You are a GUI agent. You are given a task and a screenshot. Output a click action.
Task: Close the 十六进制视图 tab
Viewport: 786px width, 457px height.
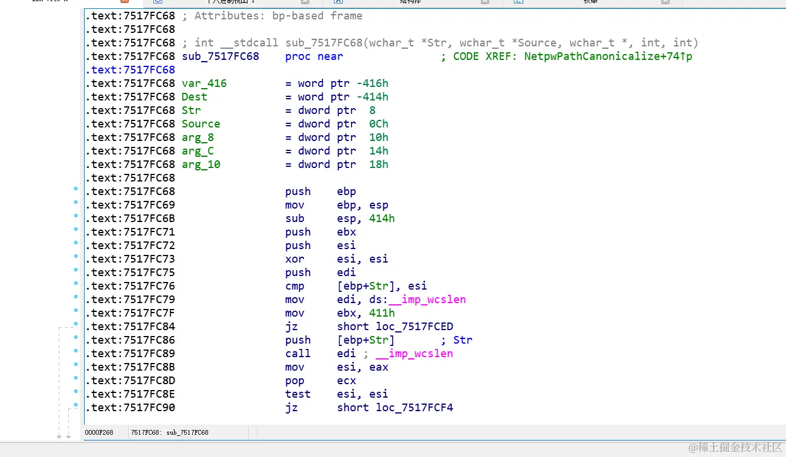click(x=305, y=2)
